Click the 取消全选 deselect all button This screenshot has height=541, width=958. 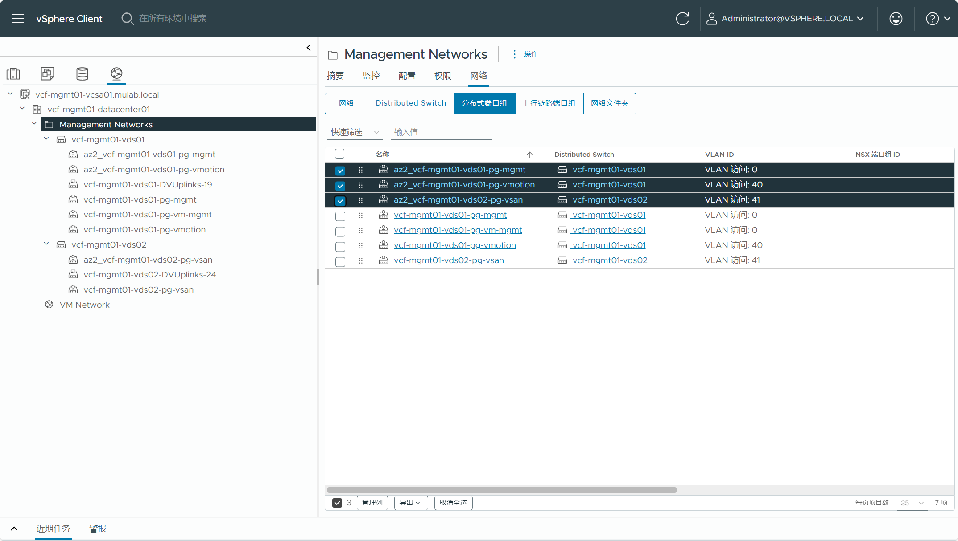(453, 503)
